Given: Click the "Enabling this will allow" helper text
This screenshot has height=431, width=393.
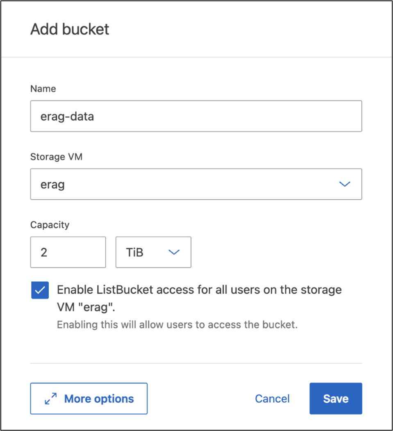Looking at the screenshot, I should coord(177,325).
